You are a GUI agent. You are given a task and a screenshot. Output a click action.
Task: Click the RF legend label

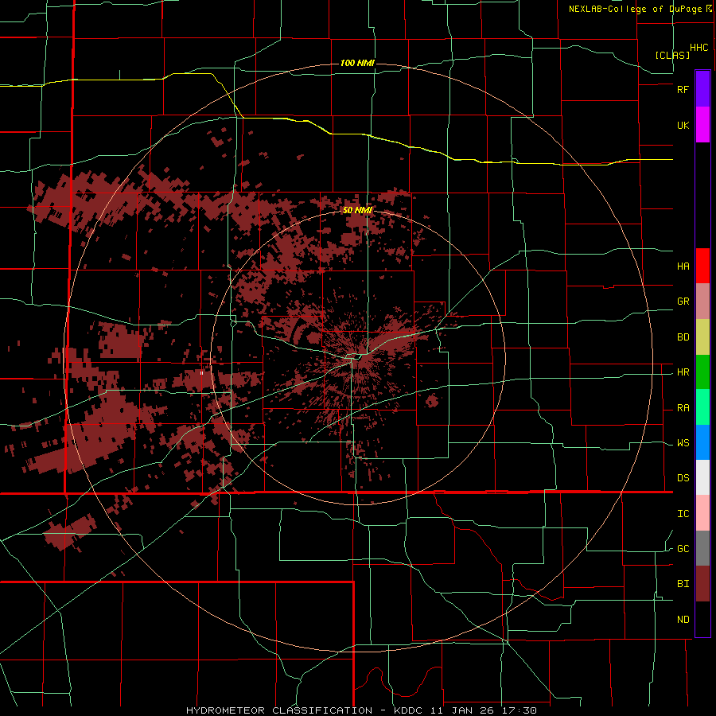(683, 89)
